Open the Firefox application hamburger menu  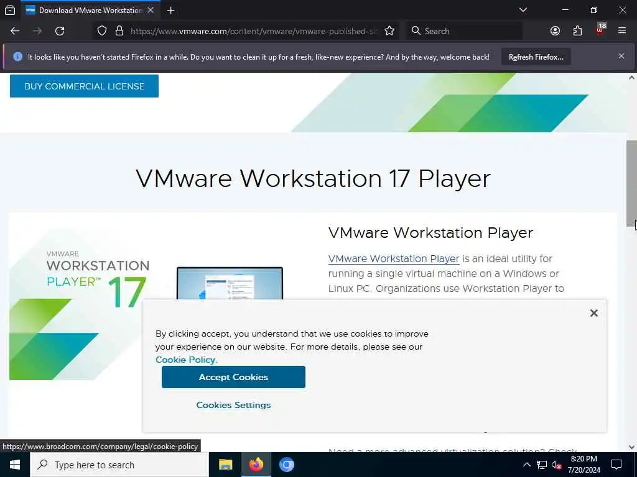(622, 31)
